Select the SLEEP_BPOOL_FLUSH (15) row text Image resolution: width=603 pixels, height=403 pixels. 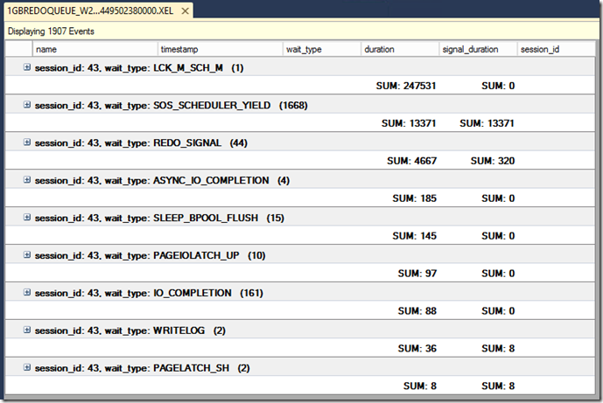(x=159, y=219)
